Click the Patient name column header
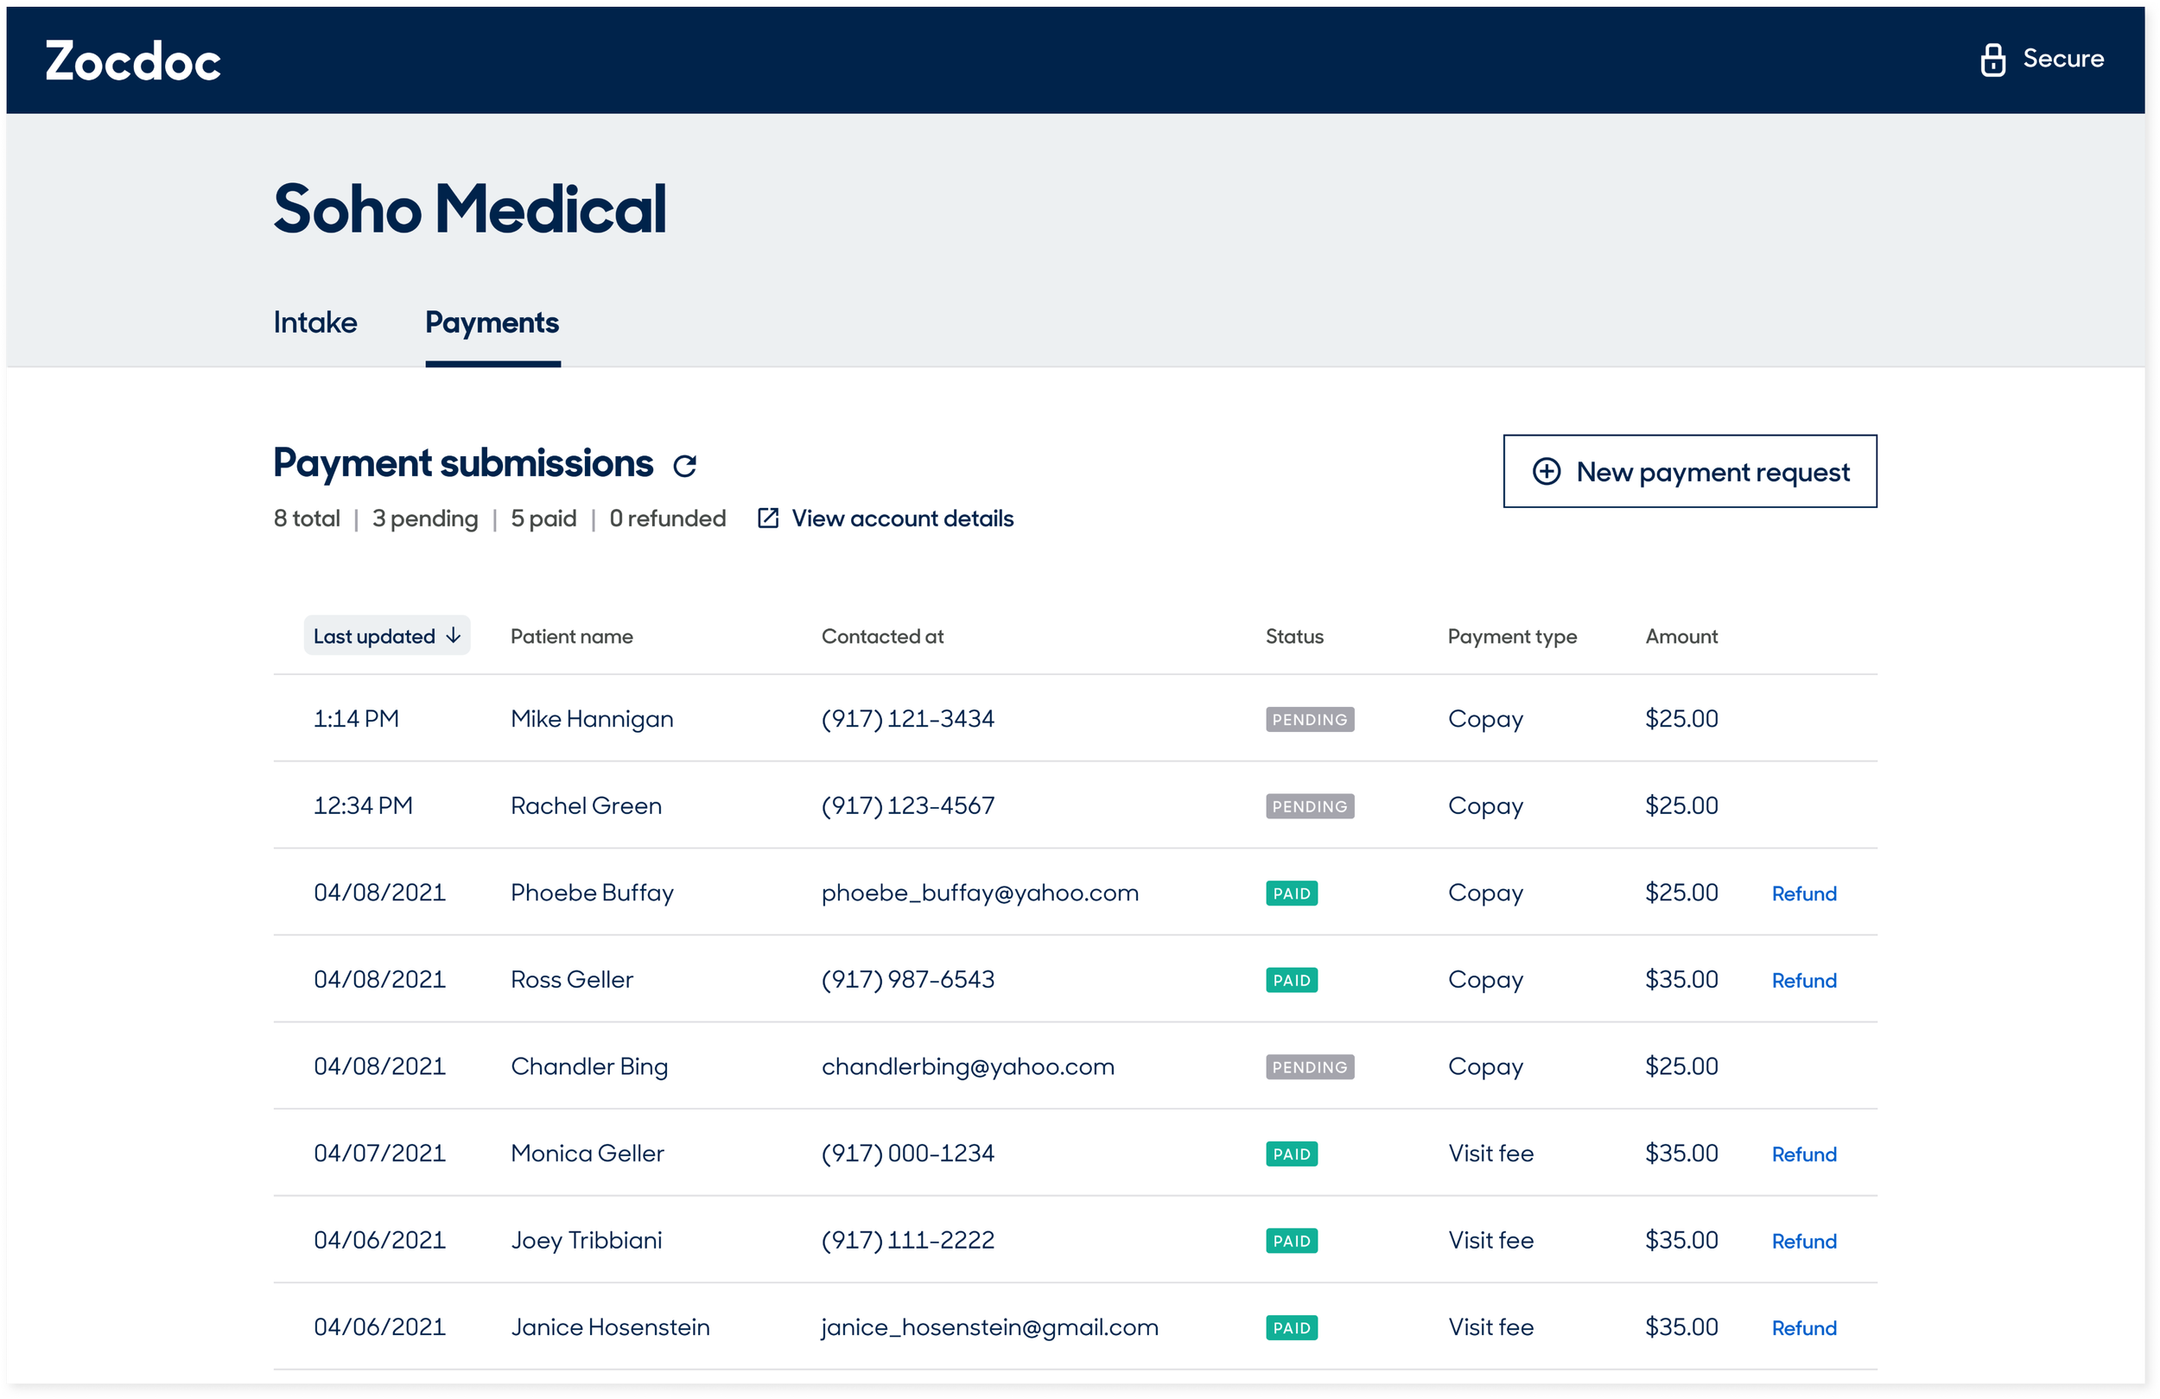This screenshot has width=2160, height=1399. coord(571,636)
